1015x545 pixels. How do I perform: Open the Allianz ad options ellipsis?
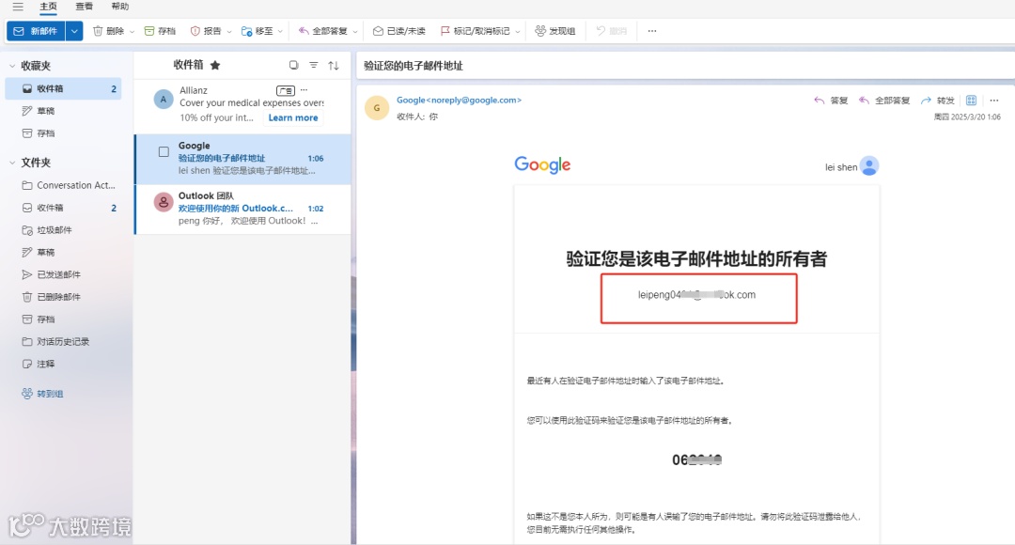(x=304, y=90)
